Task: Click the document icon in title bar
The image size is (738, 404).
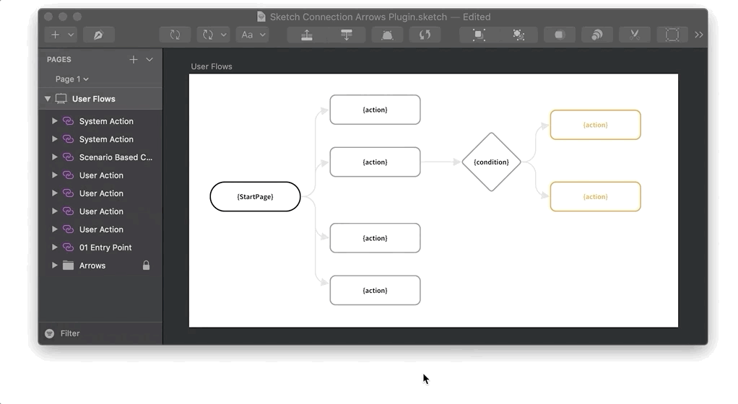Action: tap(261, 17)
